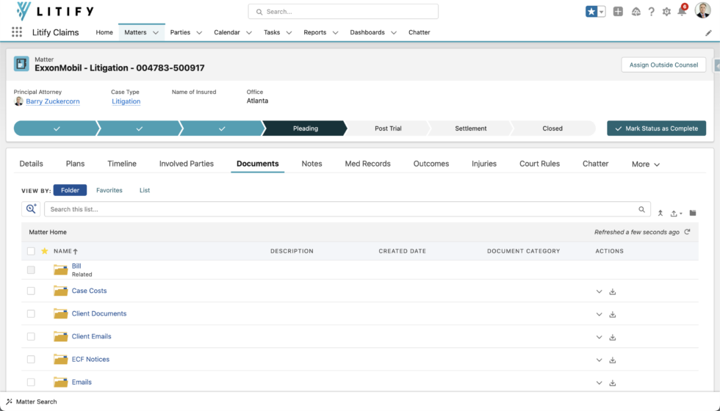Expand the Tasks nav dropdown arrow
Screen dimensions: 720x411
[289, 32]
